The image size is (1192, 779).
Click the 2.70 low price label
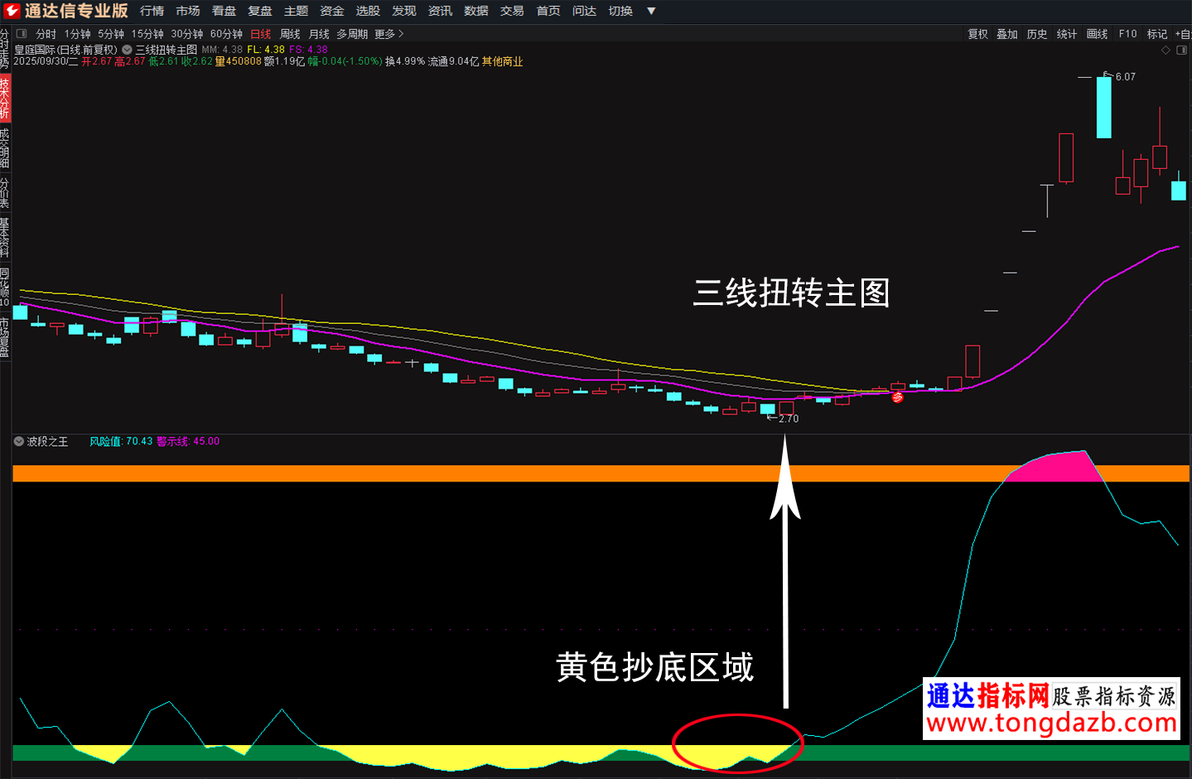pyautogui.click(x=789, y=419)
